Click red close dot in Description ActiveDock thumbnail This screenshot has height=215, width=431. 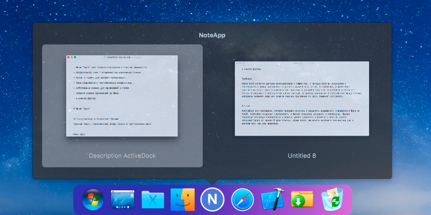(x=69, y=57)
